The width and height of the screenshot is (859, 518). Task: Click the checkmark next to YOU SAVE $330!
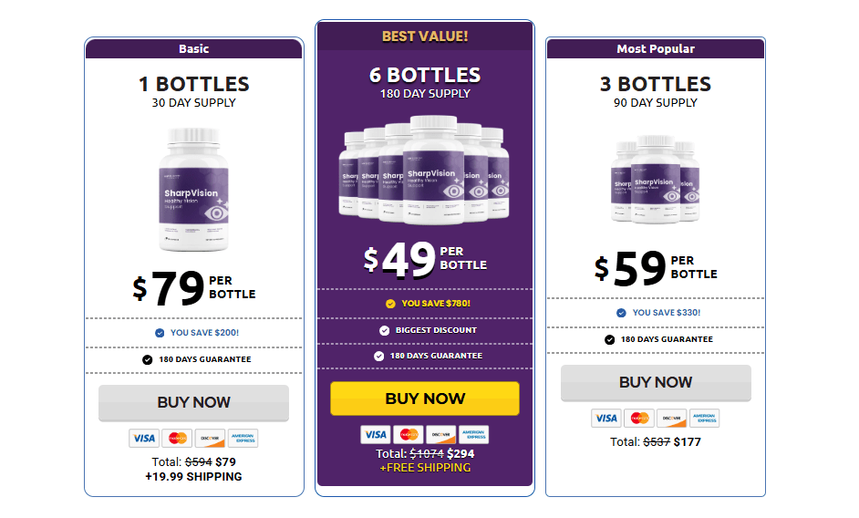[x=621, y=313]
